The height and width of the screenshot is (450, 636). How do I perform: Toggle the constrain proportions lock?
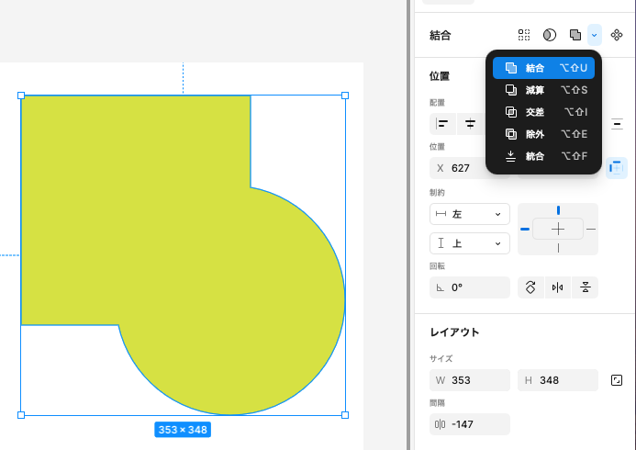(x=617, y=380)
